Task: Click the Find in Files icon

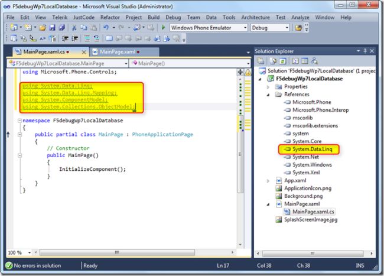Action: point(298,28)
